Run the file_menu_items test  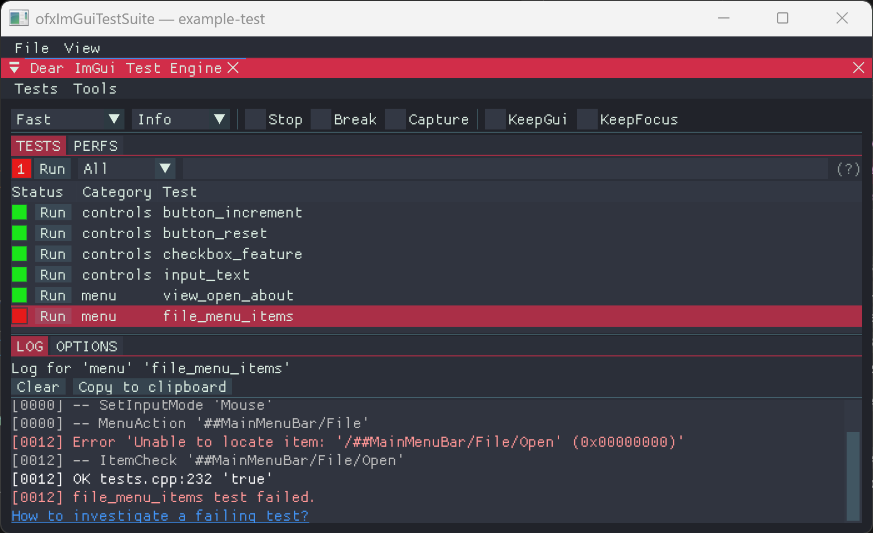(x=53, y=316)
